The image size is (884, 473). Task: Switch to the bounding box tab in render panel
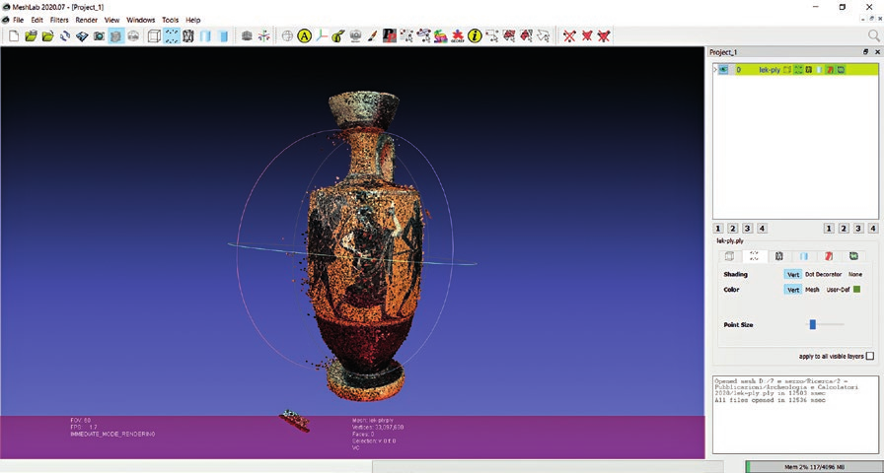[729, 256]
